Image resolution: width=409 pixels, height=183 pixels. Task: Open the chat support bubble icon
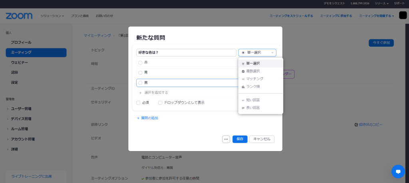pos(398,171)
